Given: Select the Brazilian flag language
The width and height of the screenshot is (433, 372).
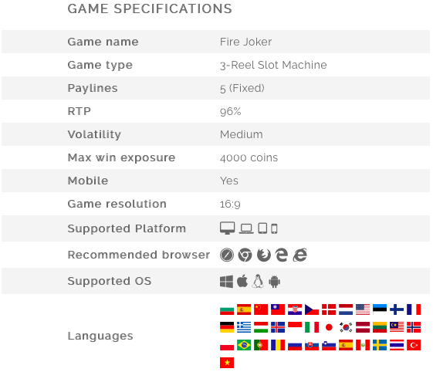Looking at the screenshot, I should pyautogui.click(x=244, y=345).
